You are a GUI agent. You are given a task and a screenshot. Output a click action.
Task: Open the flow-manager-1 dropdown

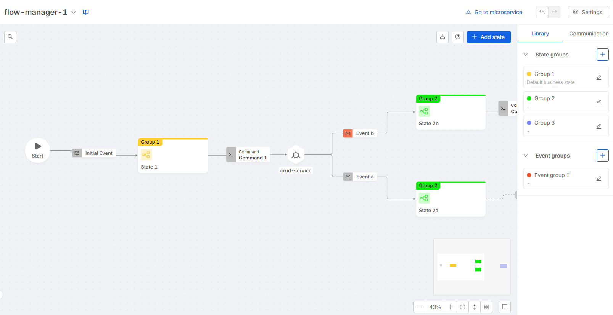(x=74, y=12)
